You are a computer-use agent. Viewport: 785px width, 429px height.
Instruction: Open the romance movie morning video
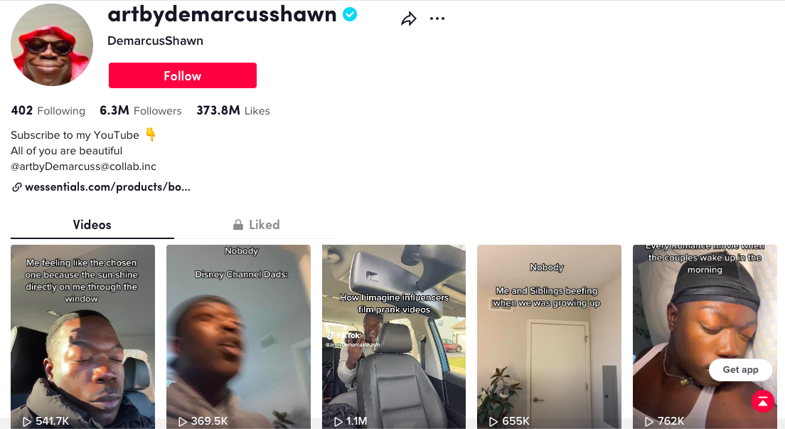(x=705, y=337)
